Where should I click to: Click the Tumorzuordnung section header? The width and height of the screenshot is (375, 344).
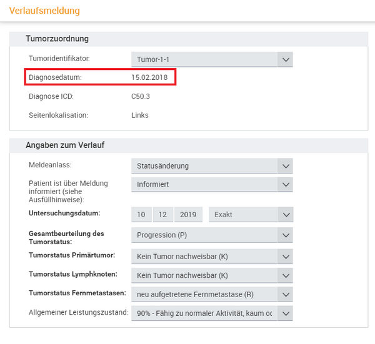57,39
